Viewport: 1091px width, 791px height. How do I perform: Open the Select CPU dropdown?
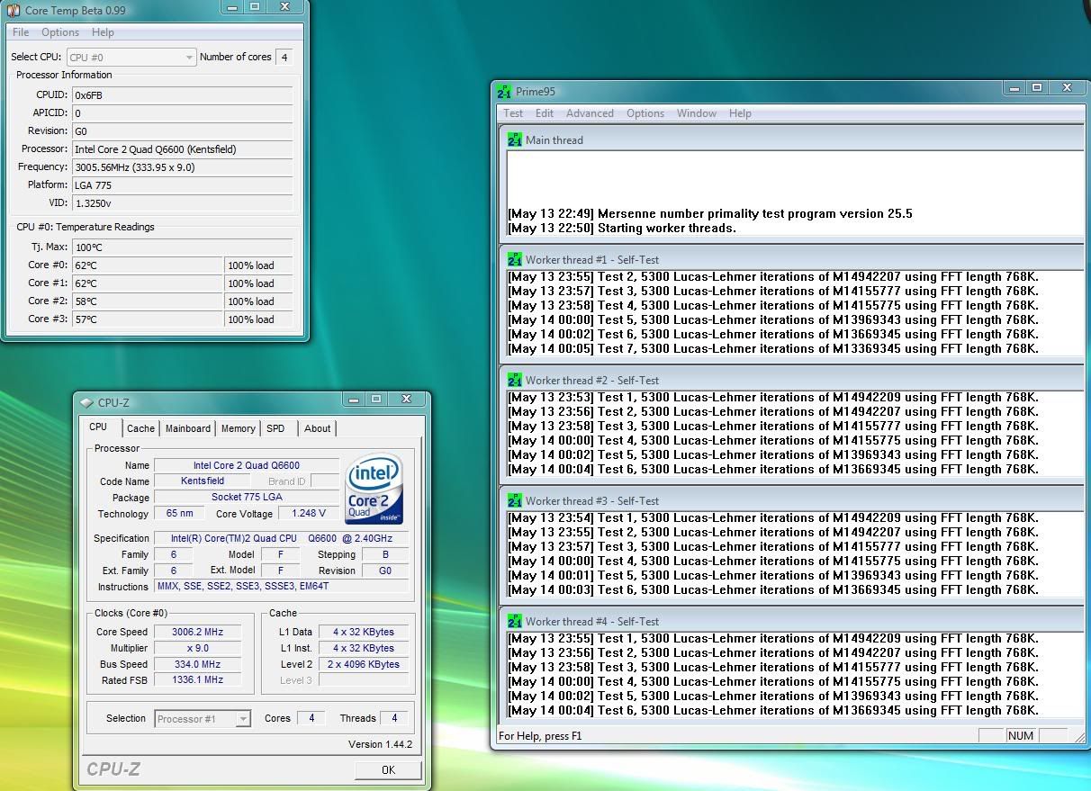click(x=131, y=57)
